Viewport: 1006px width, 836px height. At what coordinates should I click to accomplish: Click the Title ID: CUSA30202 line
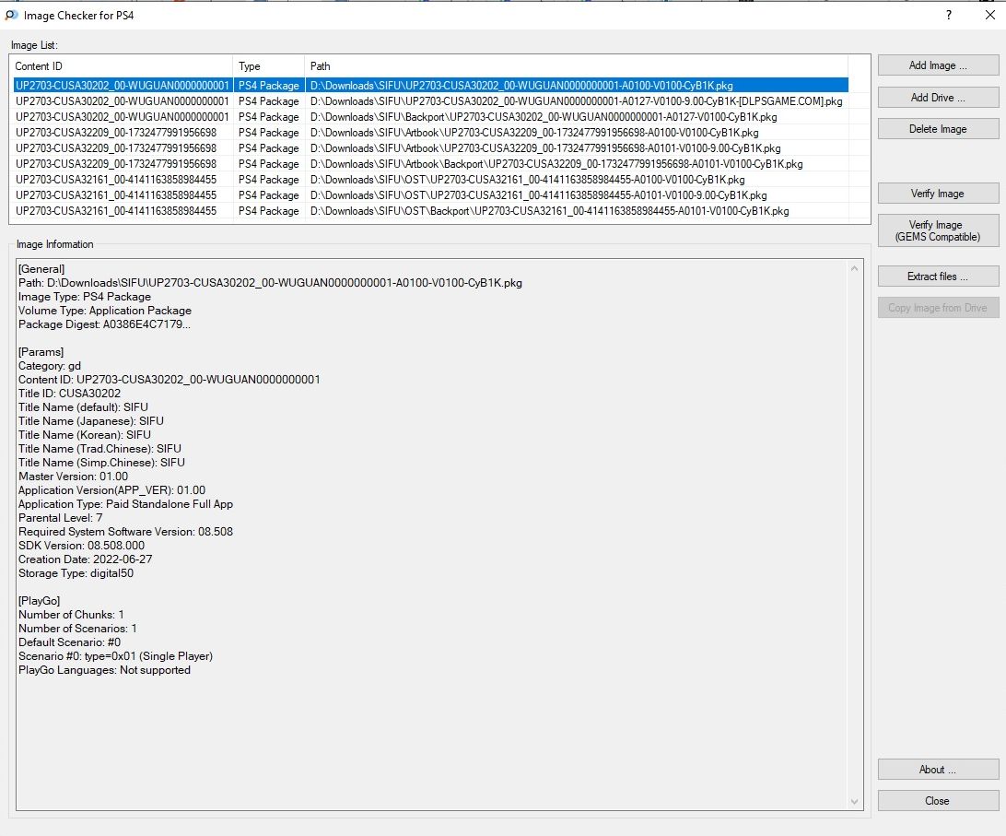(x=69, y=393)
